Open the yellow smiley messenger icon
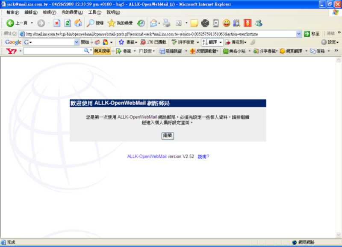The height and width of the screenshot is (247, 342). pos(227,23)
